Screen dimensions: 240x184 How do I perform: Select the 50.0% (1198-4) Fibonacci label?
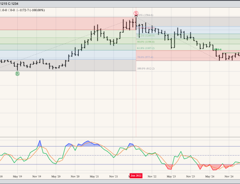146,42
